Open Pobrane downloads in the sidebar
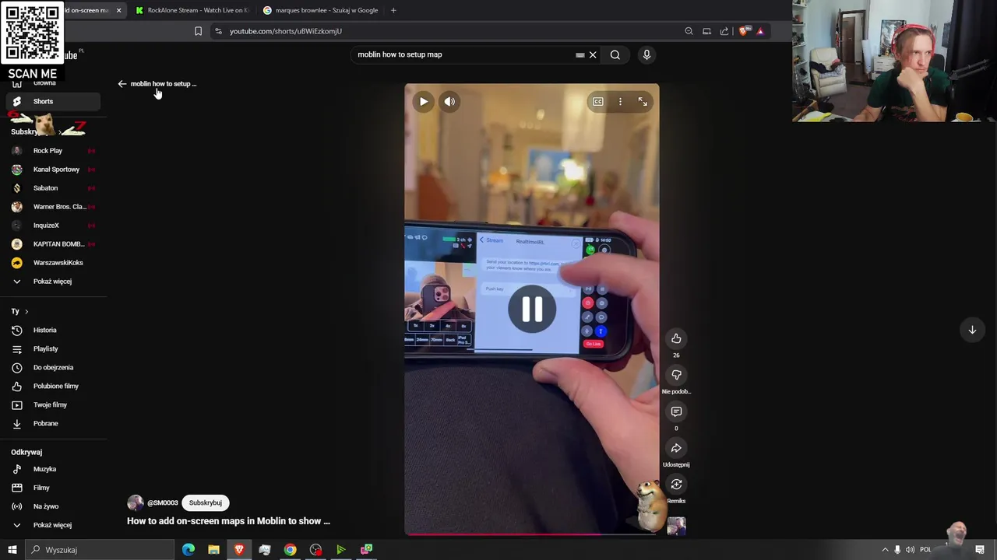 point(53,423)
